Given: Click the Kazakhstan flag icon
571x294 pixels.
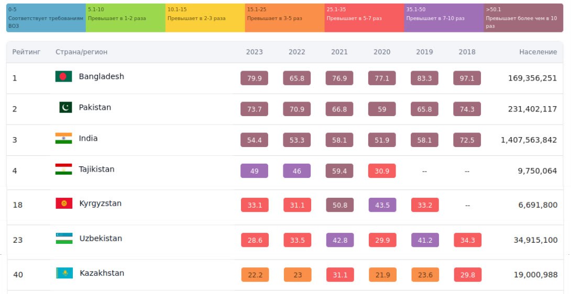Looking at the screenshot, I should pyautogui.click(x=64, y=273).
